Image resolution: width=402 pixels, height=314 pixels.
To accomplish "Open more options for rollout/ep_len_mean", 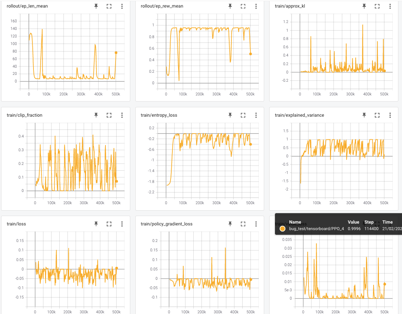I will 122,6.
